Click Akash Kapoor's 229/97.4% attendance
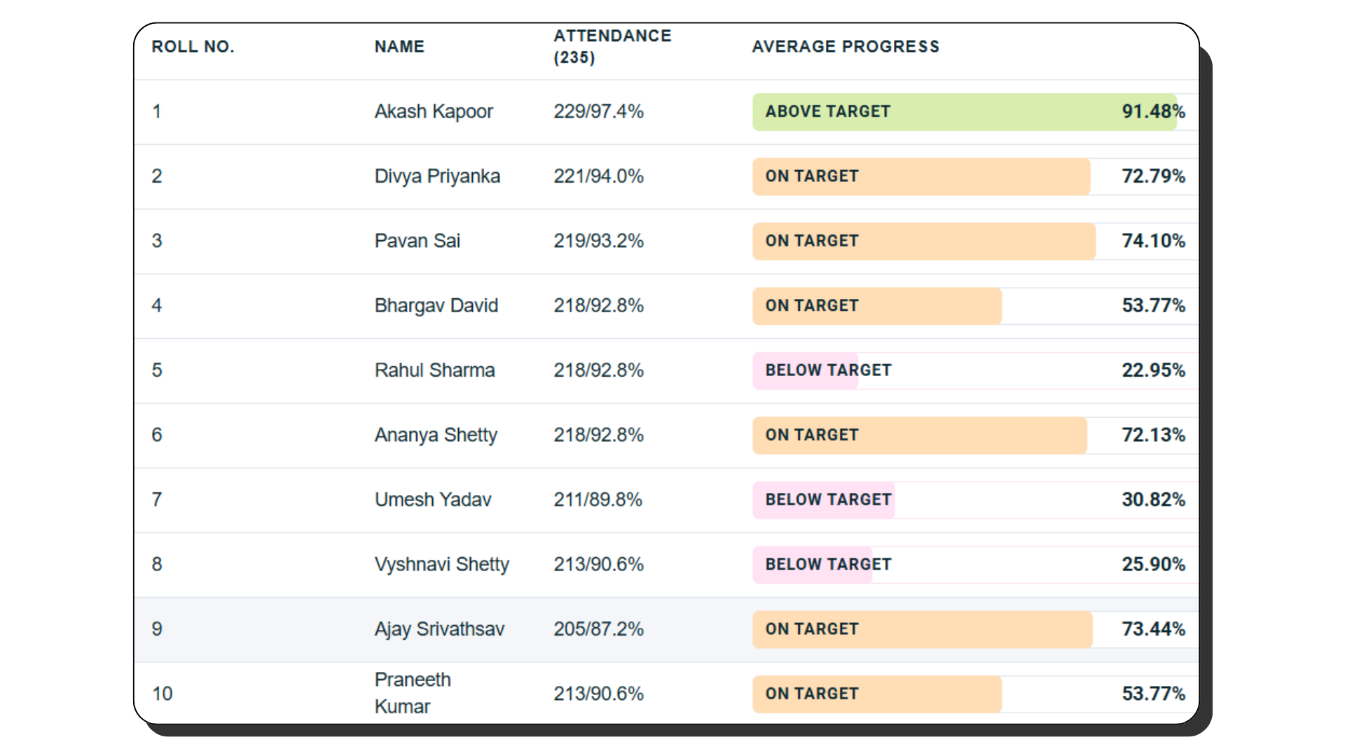Image resolution: width=1345 pixels, height=756 pixels. (598, 112)
